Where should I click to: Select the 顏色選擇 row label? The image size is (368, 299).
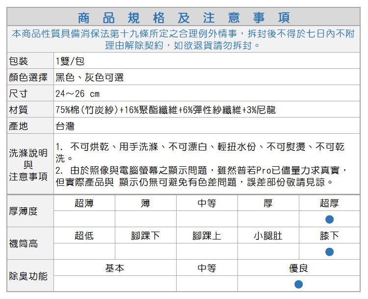coord(28,77)
